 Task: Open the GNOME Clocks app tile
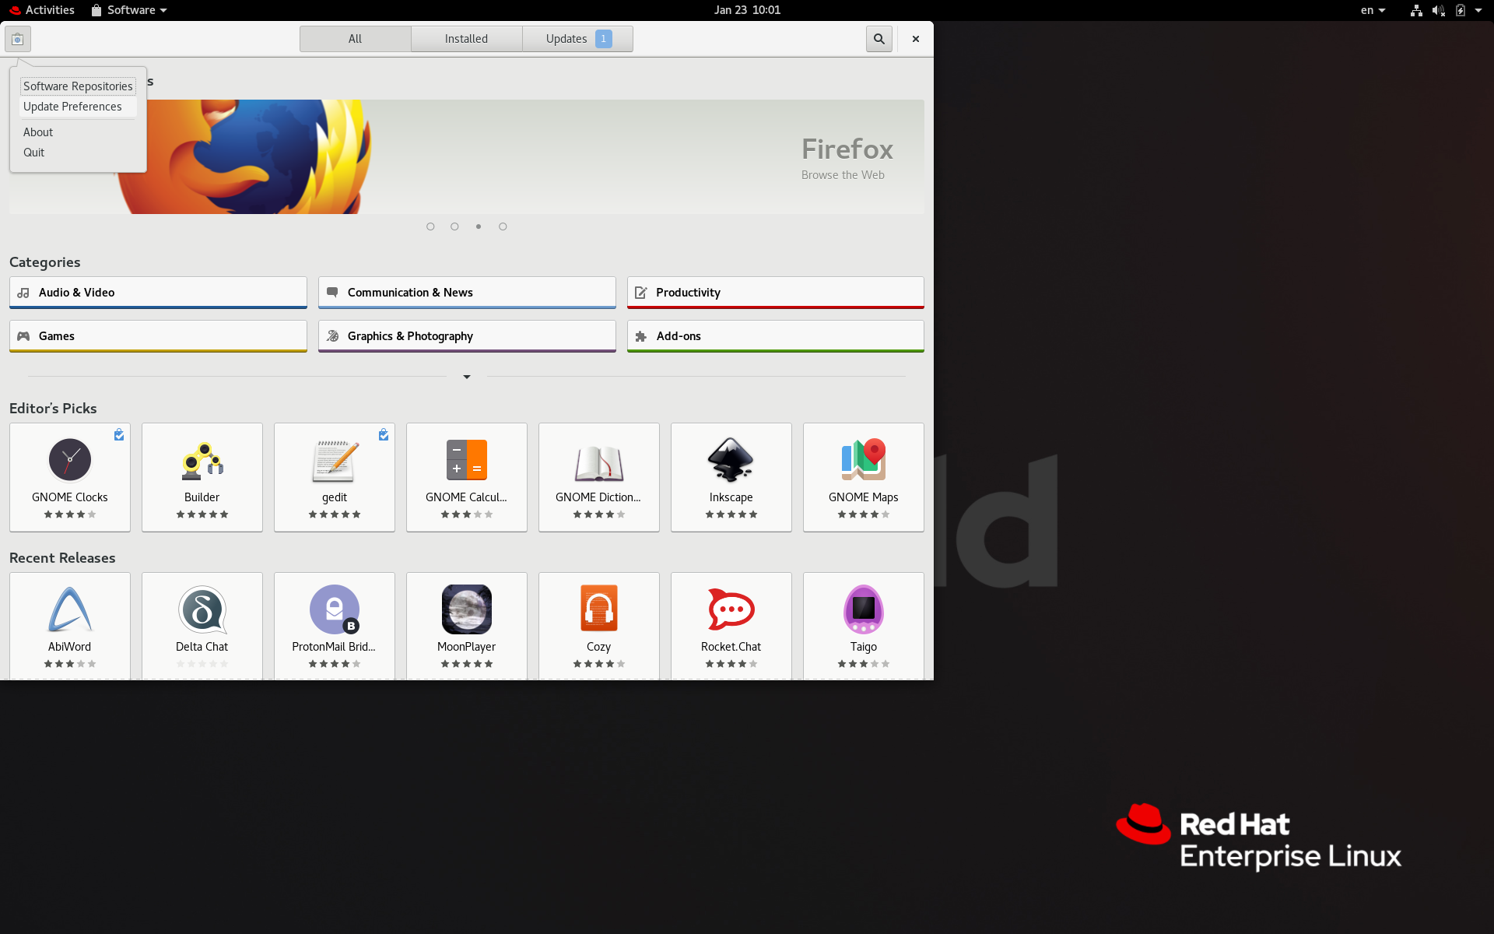pos(70,477)
